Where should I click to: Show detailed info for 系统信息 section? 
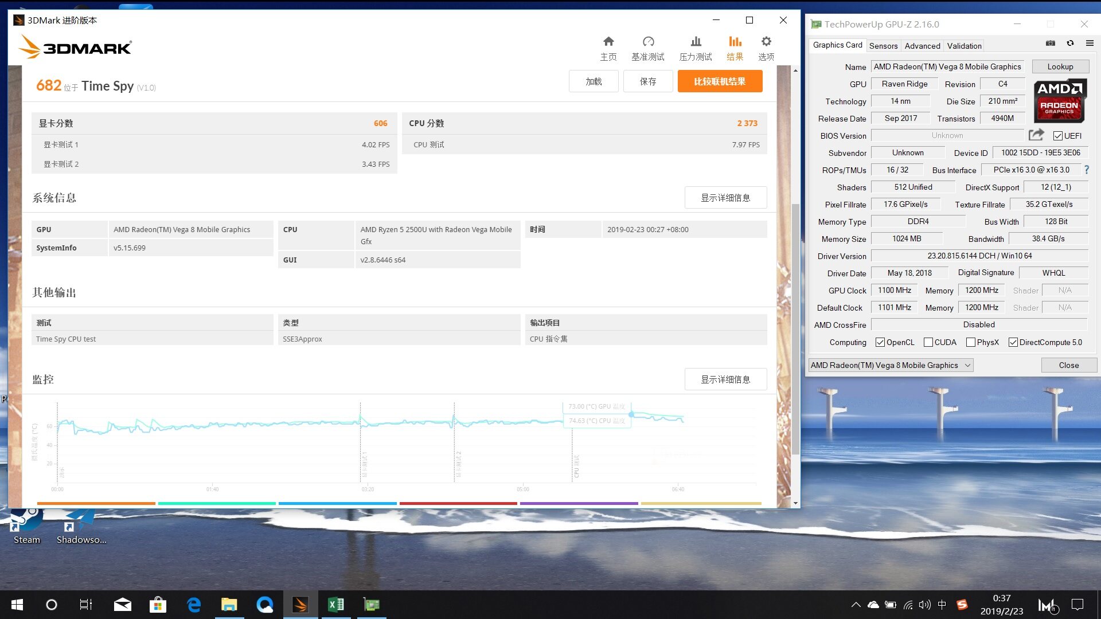coord(725,198)
